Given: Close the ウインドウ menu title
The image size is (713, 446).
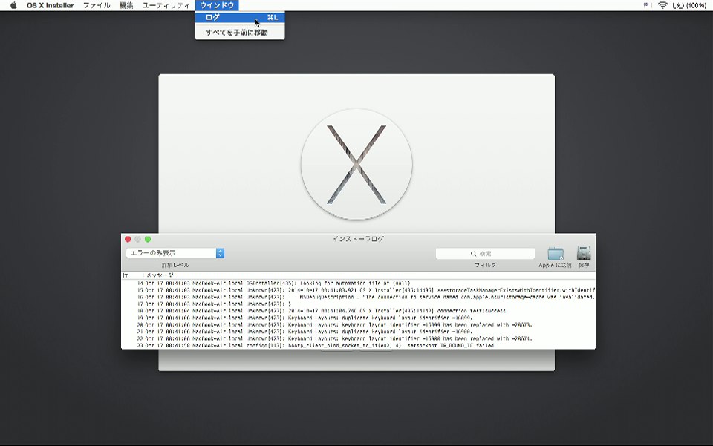Looking at the screenshot, I should pyautogui.click(x=217, y=5).
